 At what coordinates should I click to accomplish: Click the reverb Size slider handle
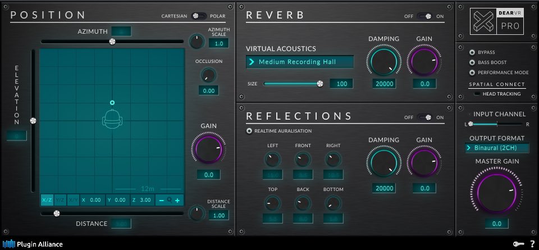tap(320, 84)
